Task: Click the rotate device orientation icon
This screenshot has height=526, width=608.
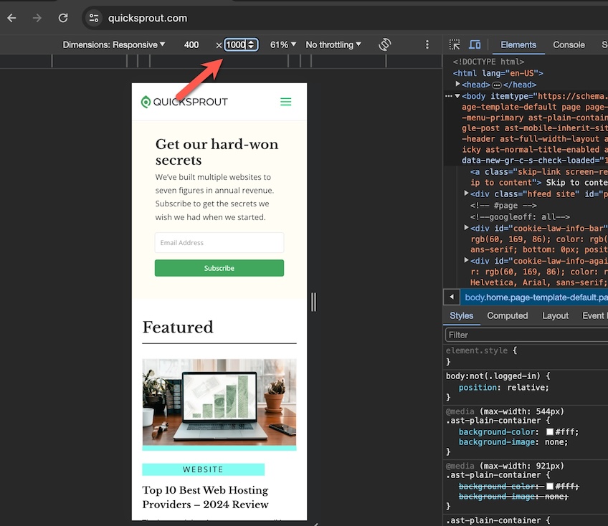Action: (x=384, y=44)
